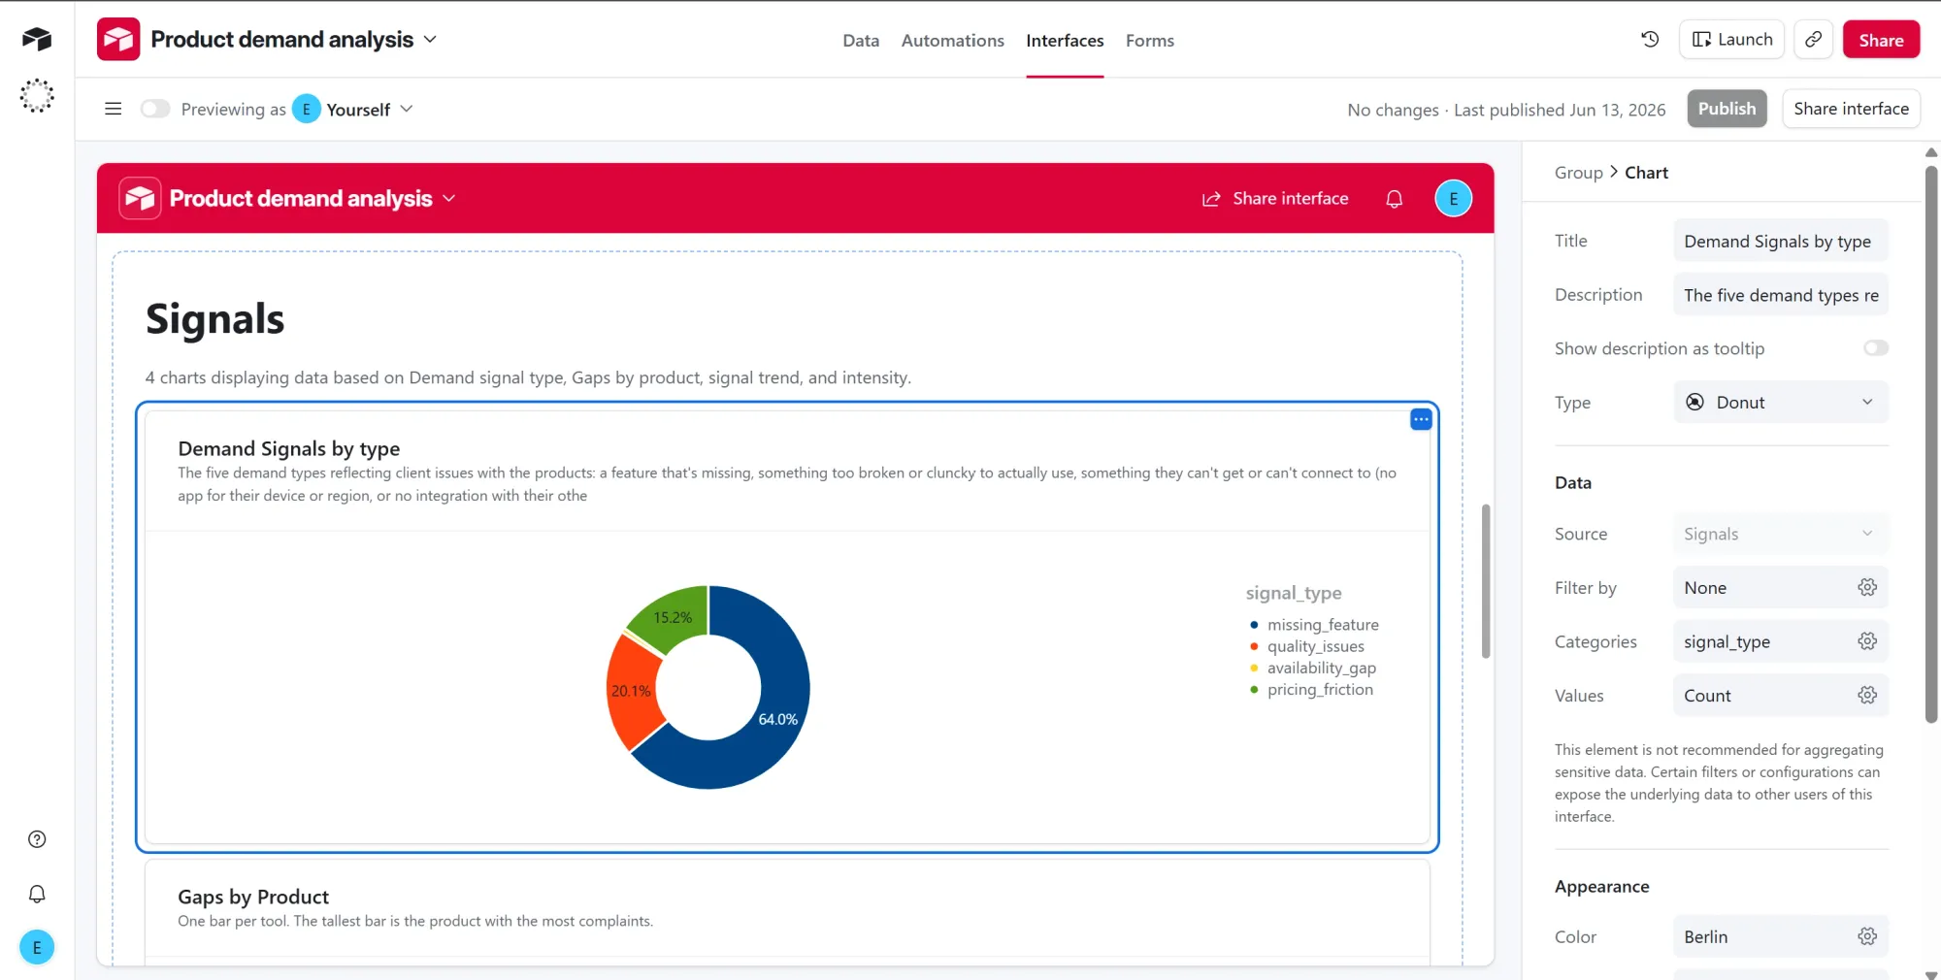This screenshot has height=980, width=1941.
Task: Open the hamburger sidebar menu
Action: click(x=114, y=109)
